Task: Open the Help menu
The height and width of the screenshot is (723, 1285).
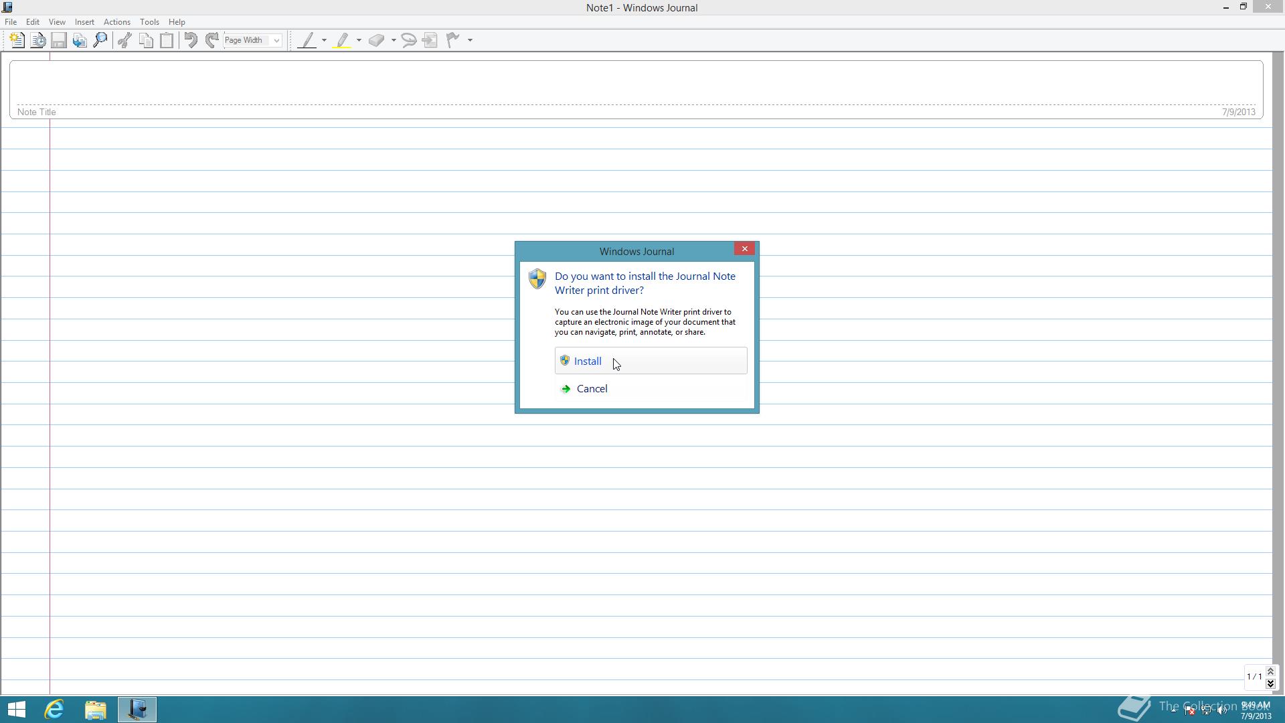Action: (x=177, y=22)
